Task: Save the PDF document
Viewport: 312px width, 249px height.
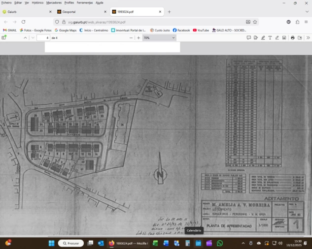Action: (x=299, y=38)
